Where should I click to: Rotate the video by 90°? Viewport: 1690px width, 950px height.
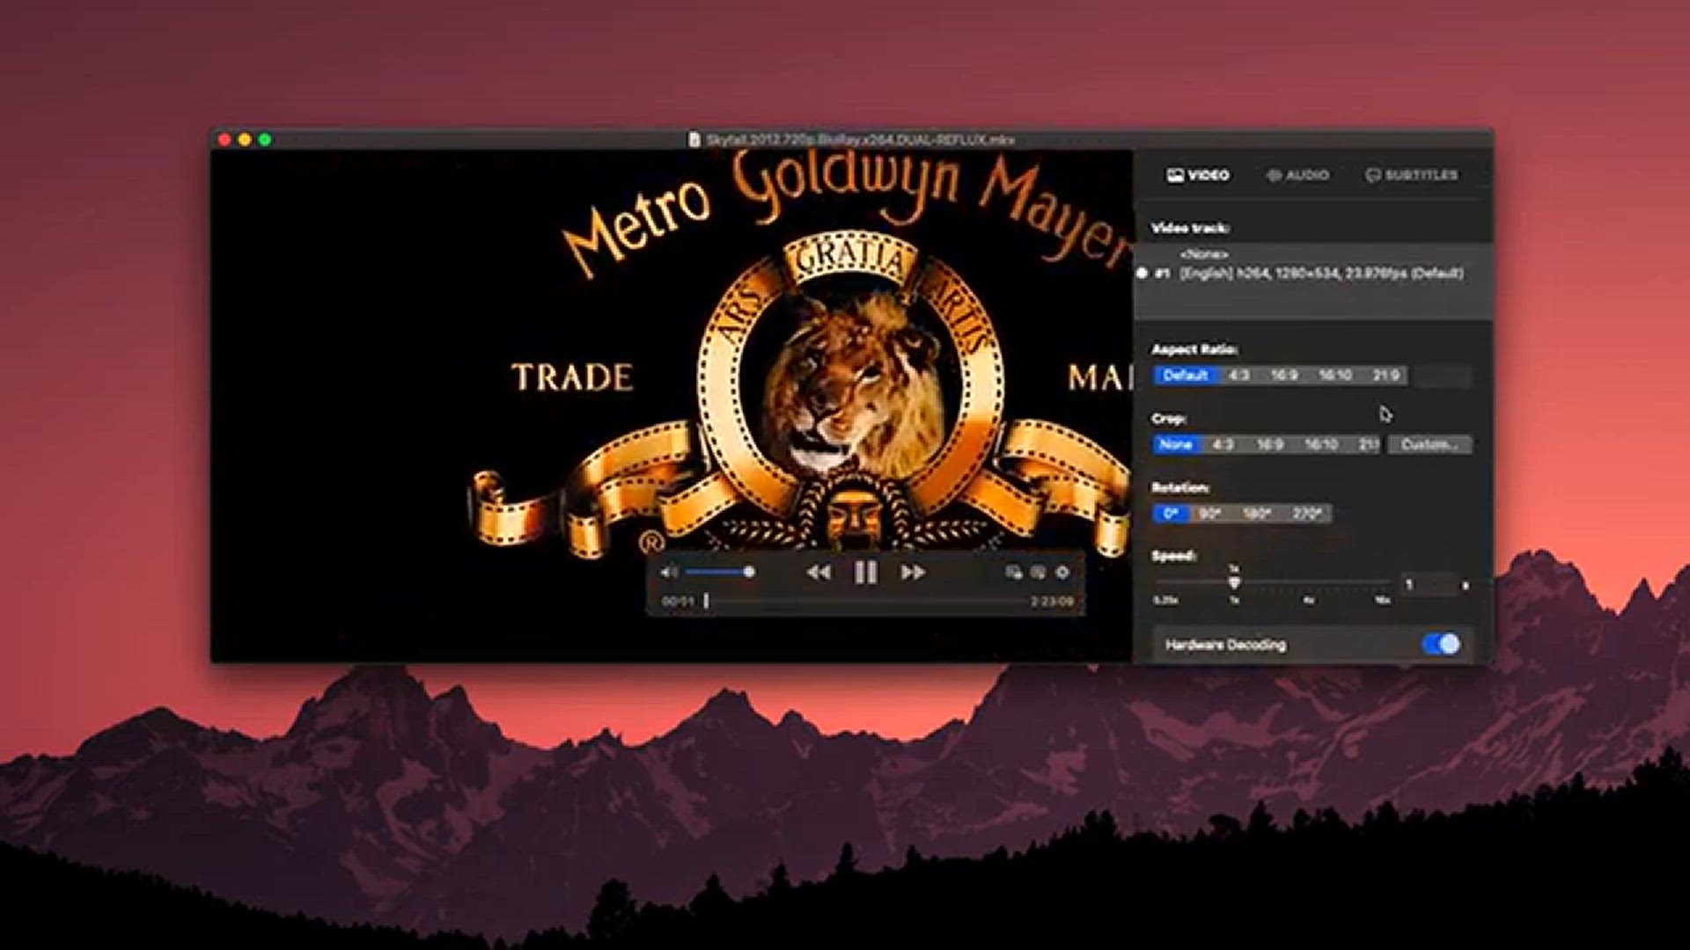tap(1210, 514)
